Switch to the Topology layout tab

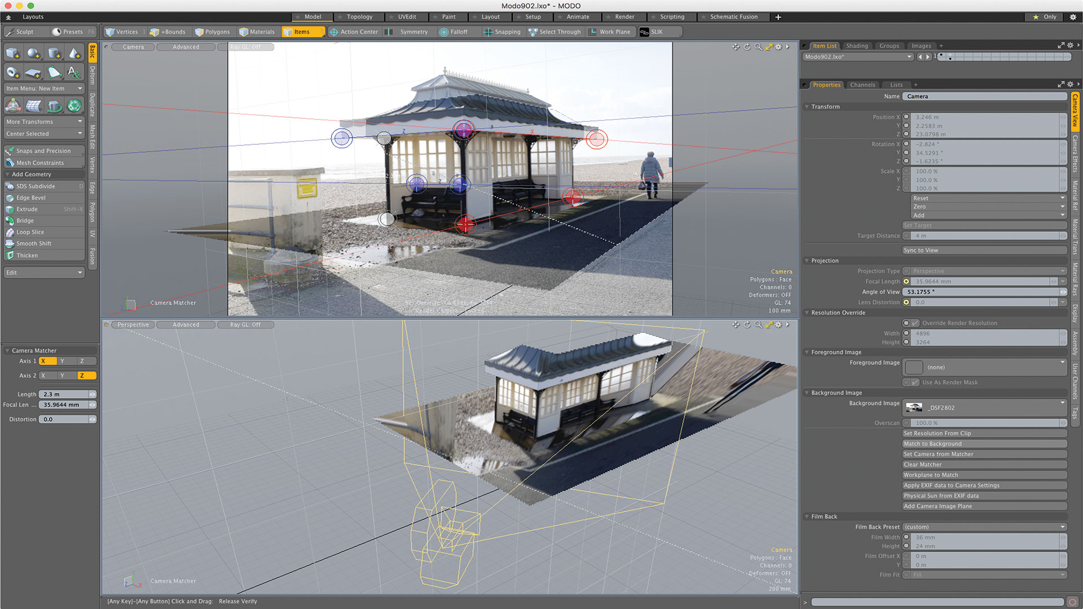[x=359, y=17]
